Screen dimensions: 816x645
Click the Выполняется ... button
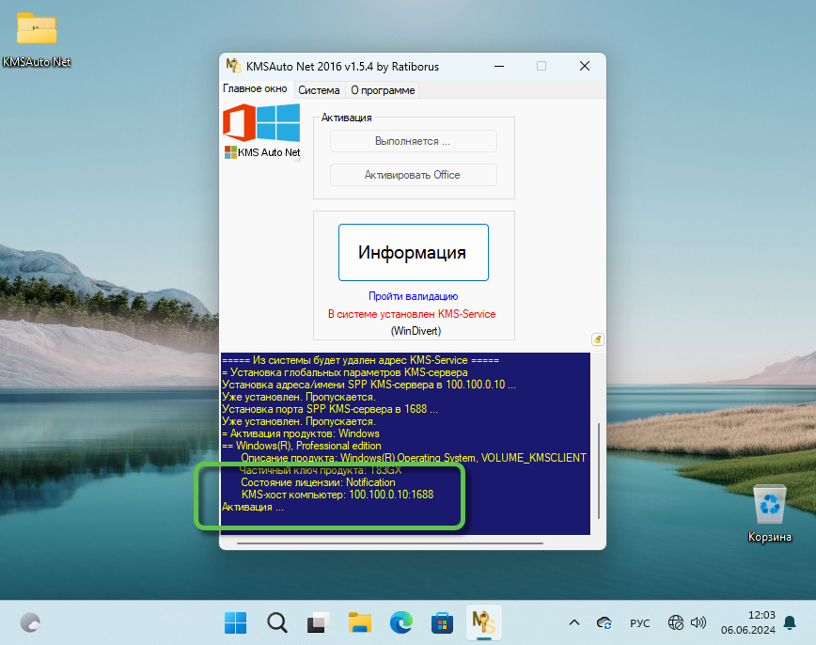click(x=414, y=141)
